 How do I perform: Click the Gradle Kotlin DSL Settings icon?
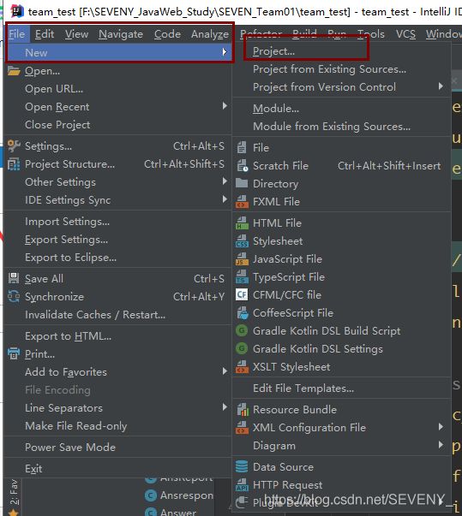tap(242, 348)
